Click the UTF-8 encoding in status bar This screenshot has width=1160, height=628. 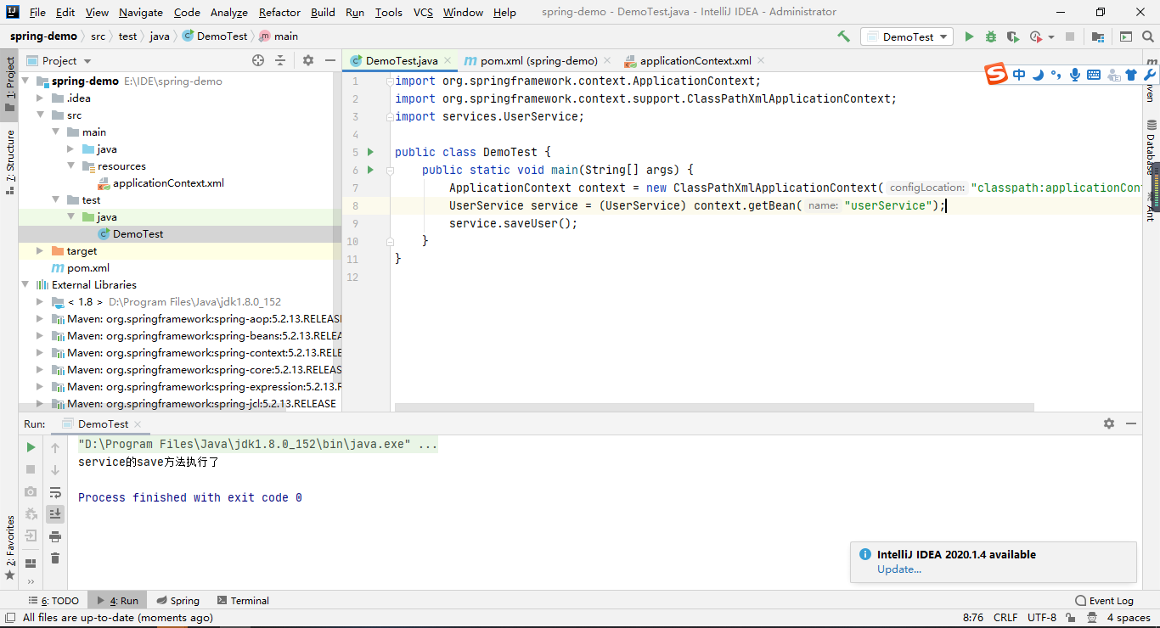coord(1042,618)
